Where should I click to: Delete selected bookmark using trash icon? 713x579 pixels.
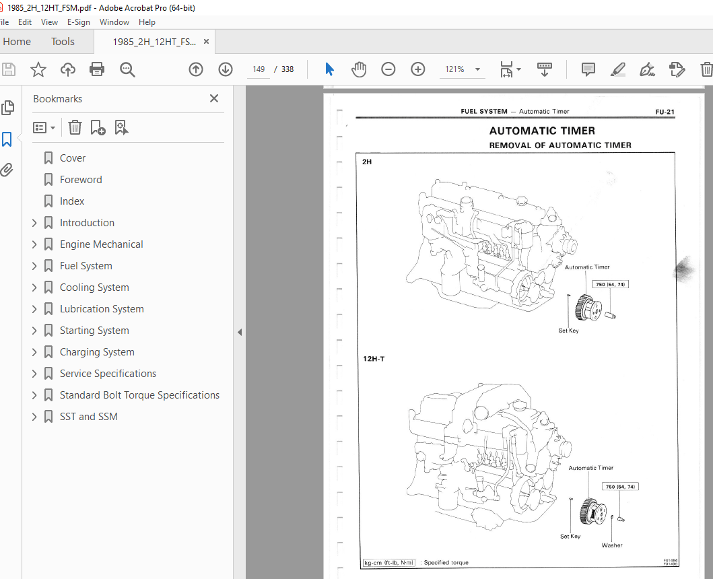click(75, 127)
